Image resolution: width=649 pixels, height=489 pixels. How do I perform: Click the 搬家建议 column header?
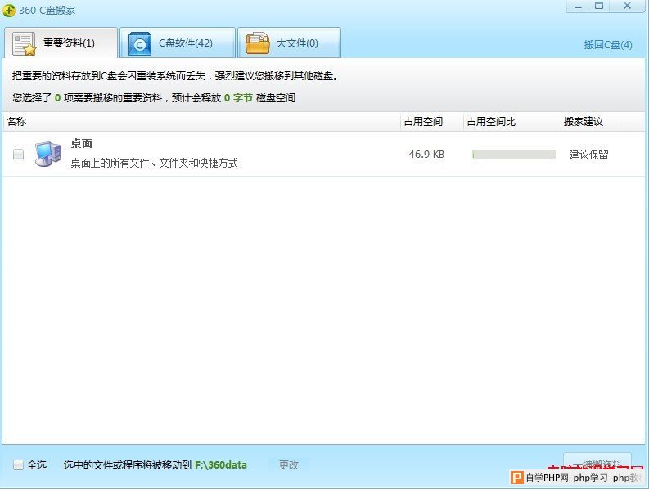tap(583, 122)
